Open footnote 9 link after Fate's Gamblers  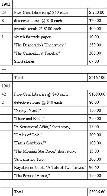tap(45, 142)
